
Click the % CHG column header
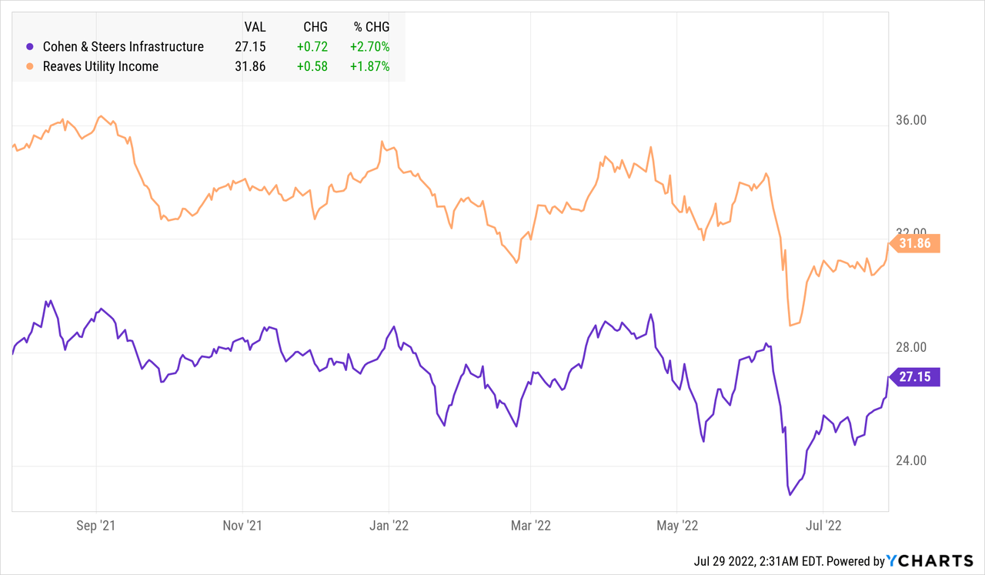370,26
